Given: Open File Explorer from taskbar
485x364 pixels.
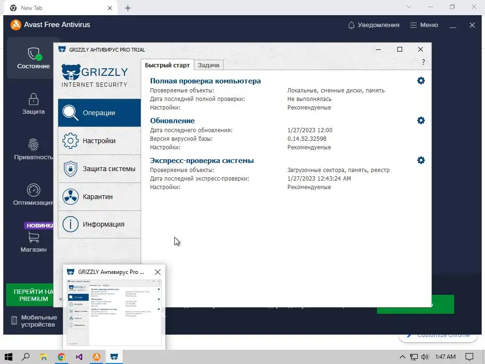Looking at the screenshot, I should coord(44,357).
